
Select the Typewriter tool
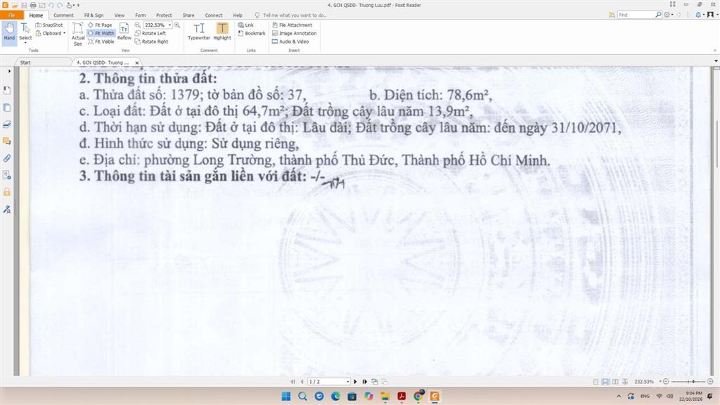coord(199,32)
